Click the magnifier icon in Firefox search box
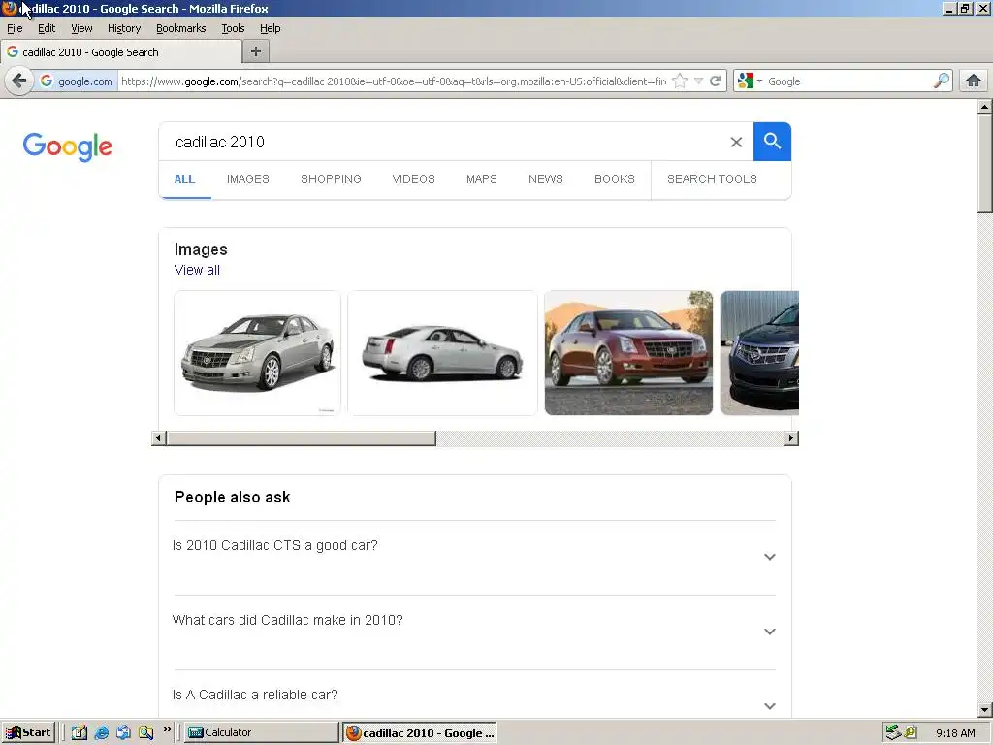The image size is (993, 745). pyautogui.click(x=941, y=81)
